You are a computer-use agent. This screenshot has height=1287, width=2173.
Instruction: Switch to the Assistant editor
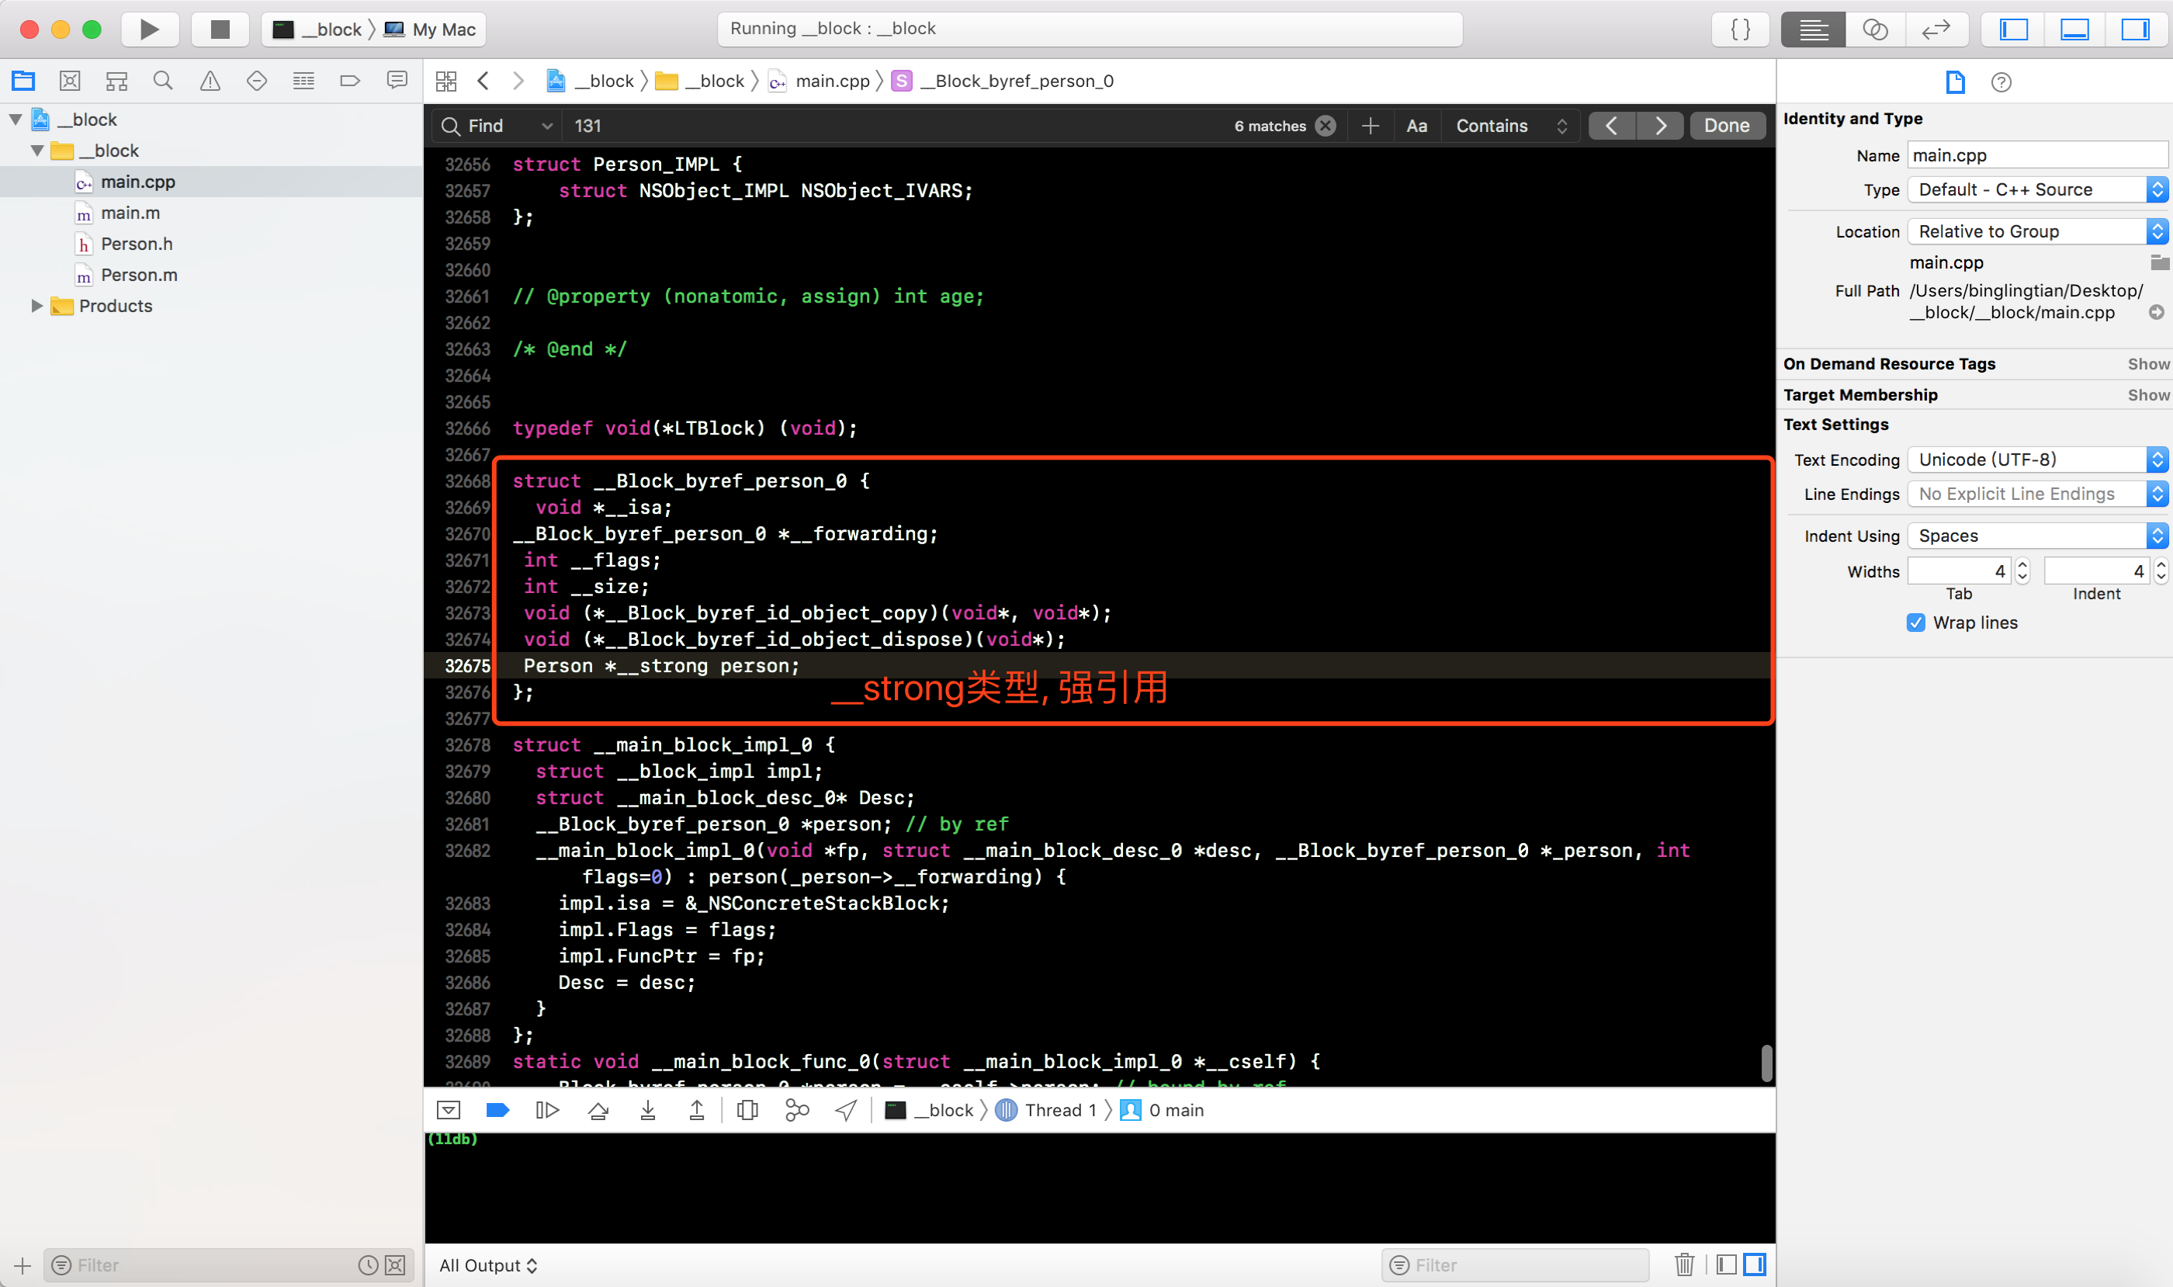[1875, 29]
